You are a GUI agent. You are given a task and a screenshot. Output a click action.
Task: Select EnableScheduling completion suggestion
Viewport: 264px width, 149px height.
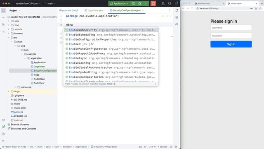pos(111,35)
